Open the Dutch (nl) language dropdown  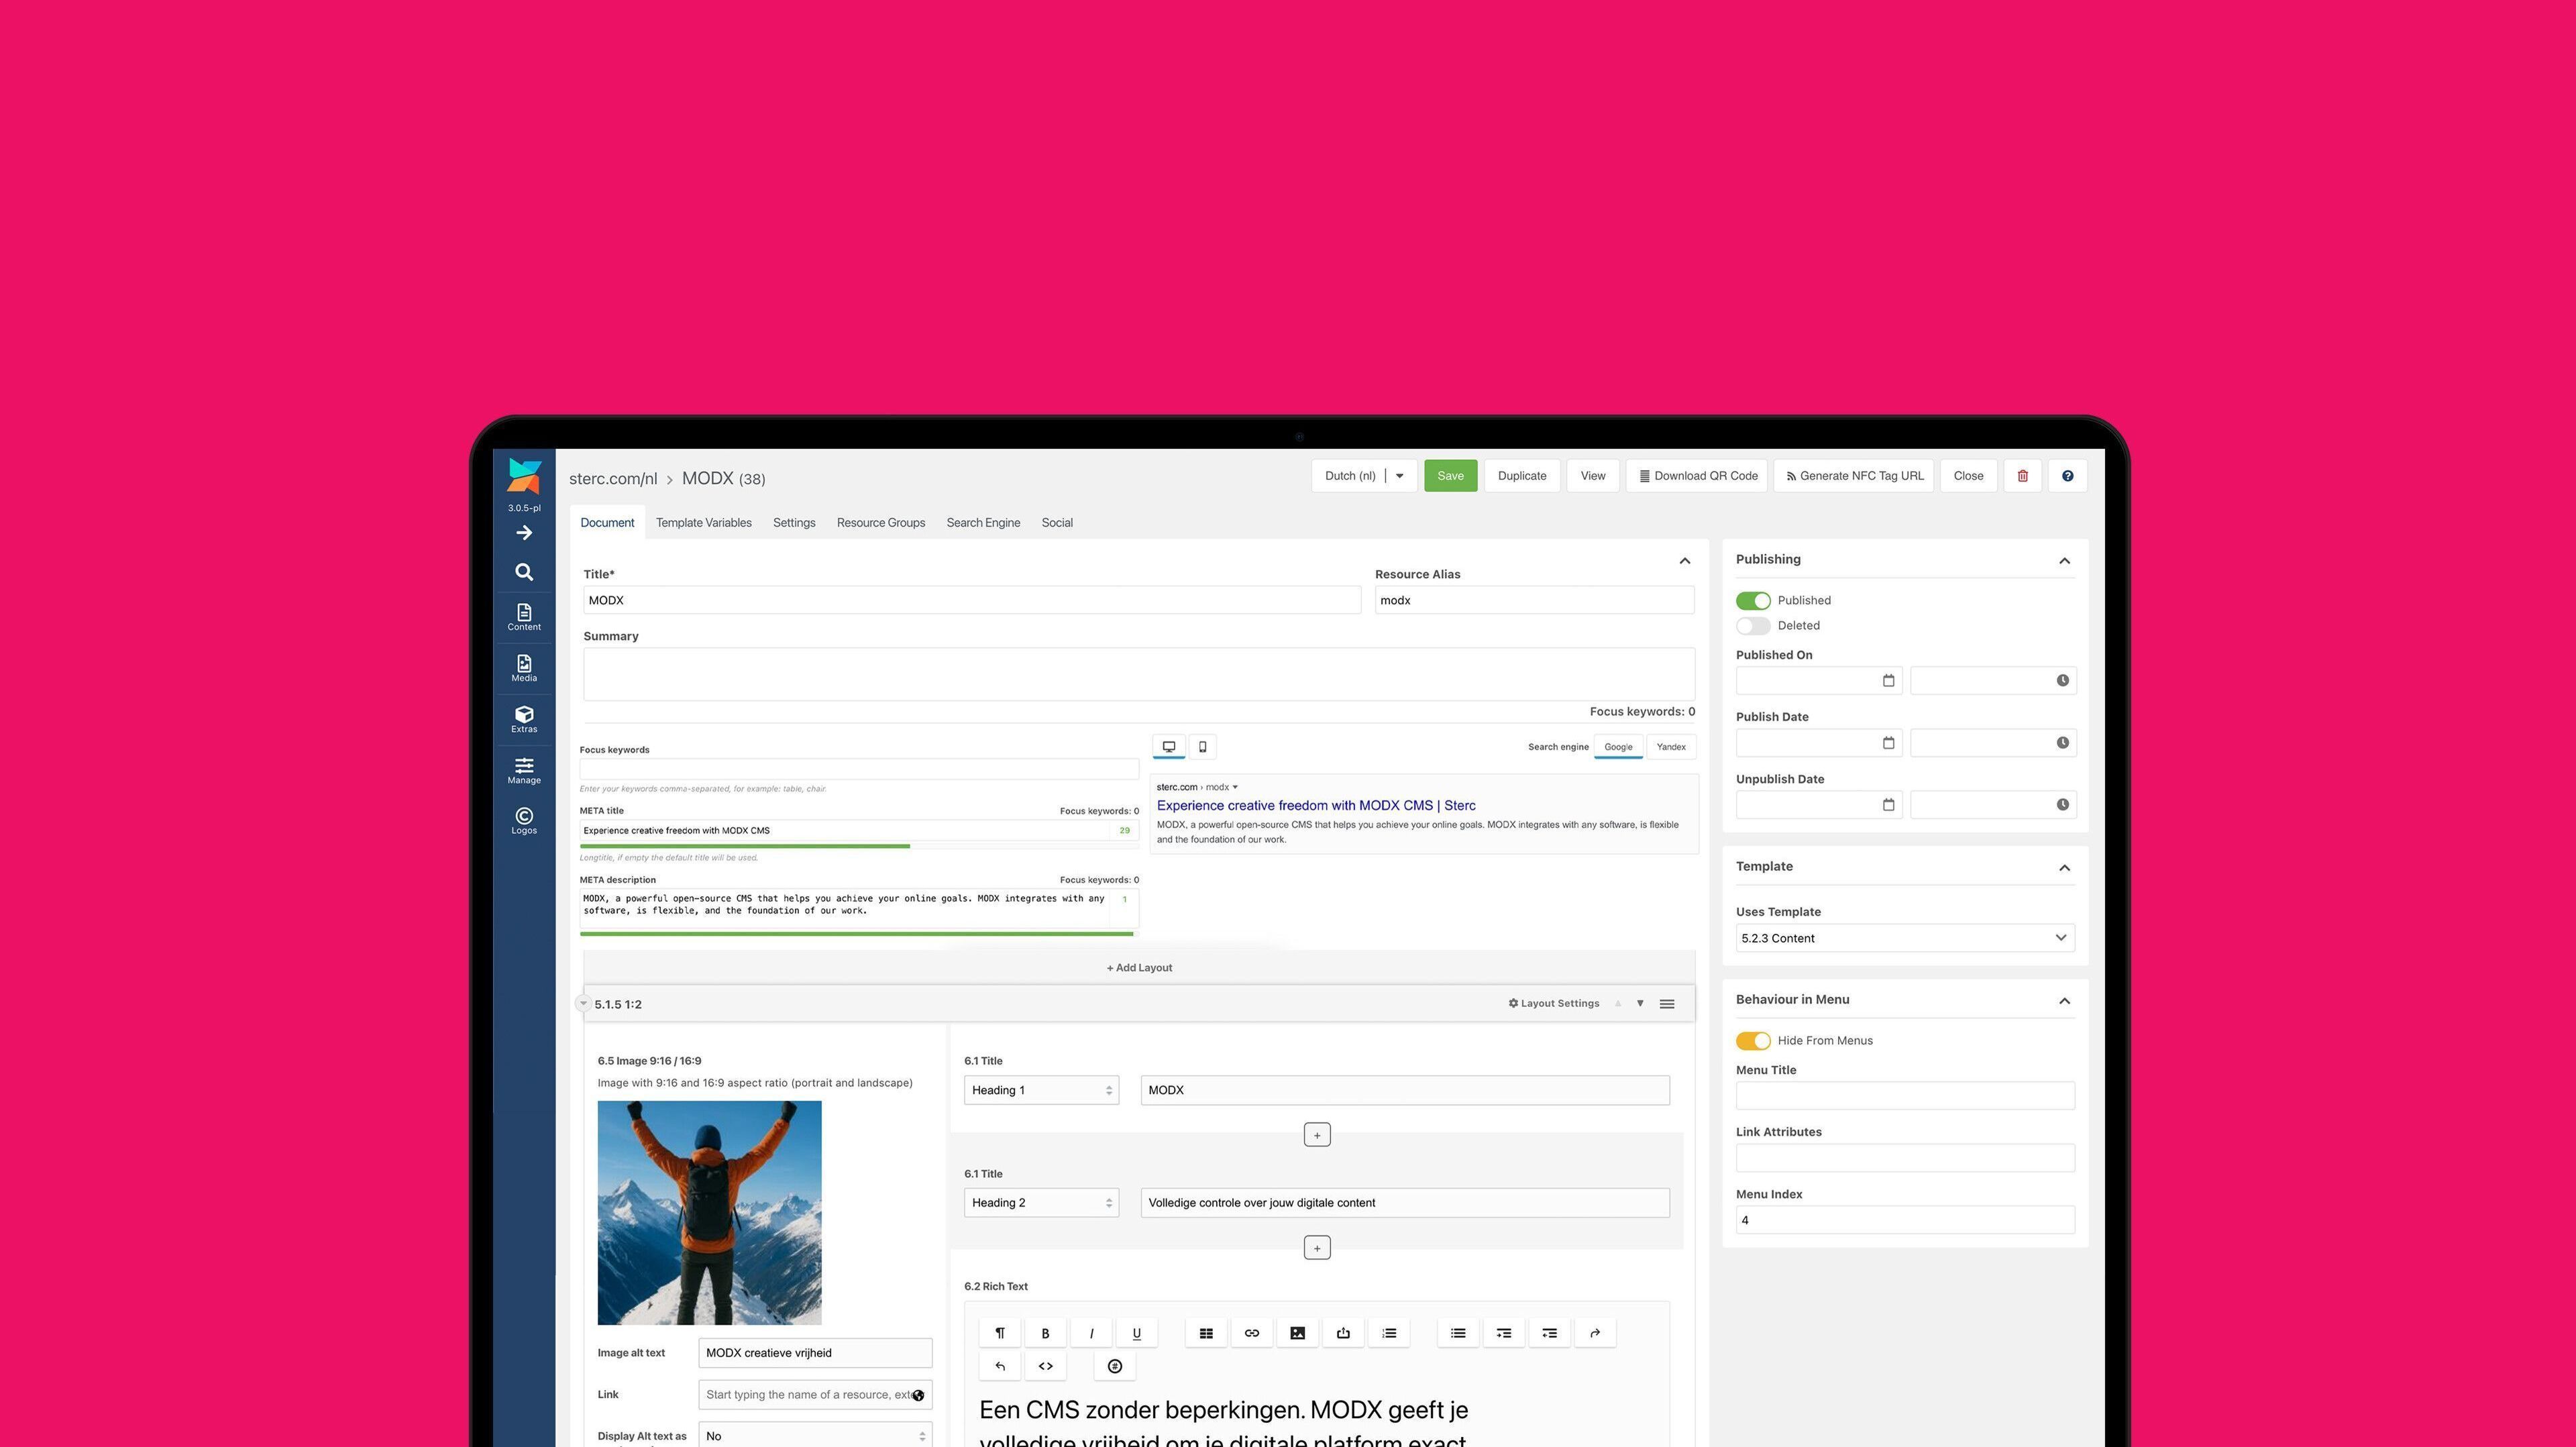pyautogui.click(x=1364, y=476)
